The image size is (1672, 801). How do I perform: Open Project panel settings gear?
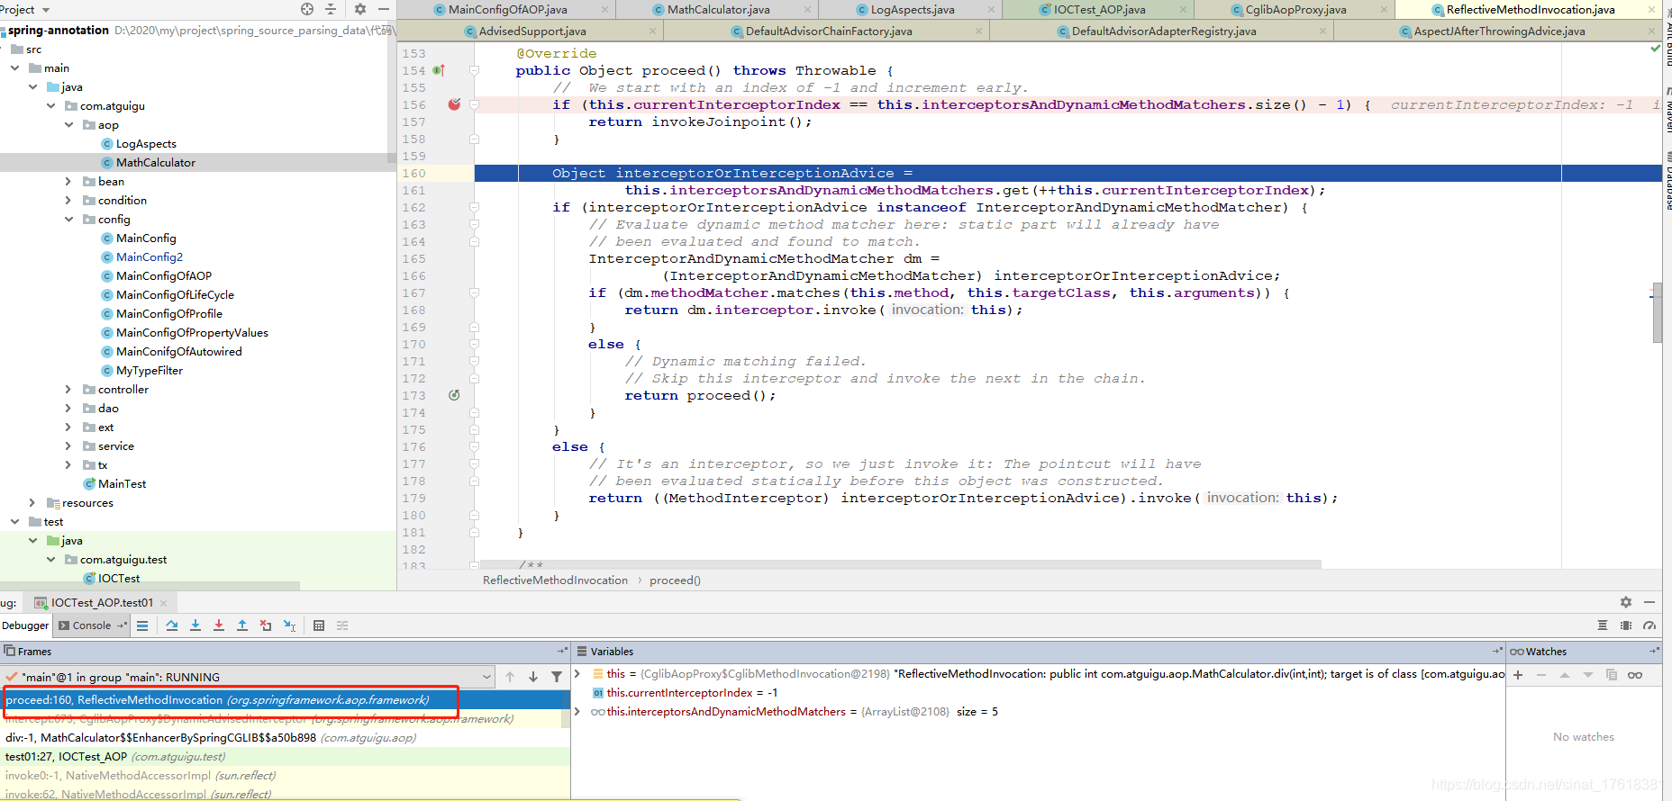click(x=360, y=9)
